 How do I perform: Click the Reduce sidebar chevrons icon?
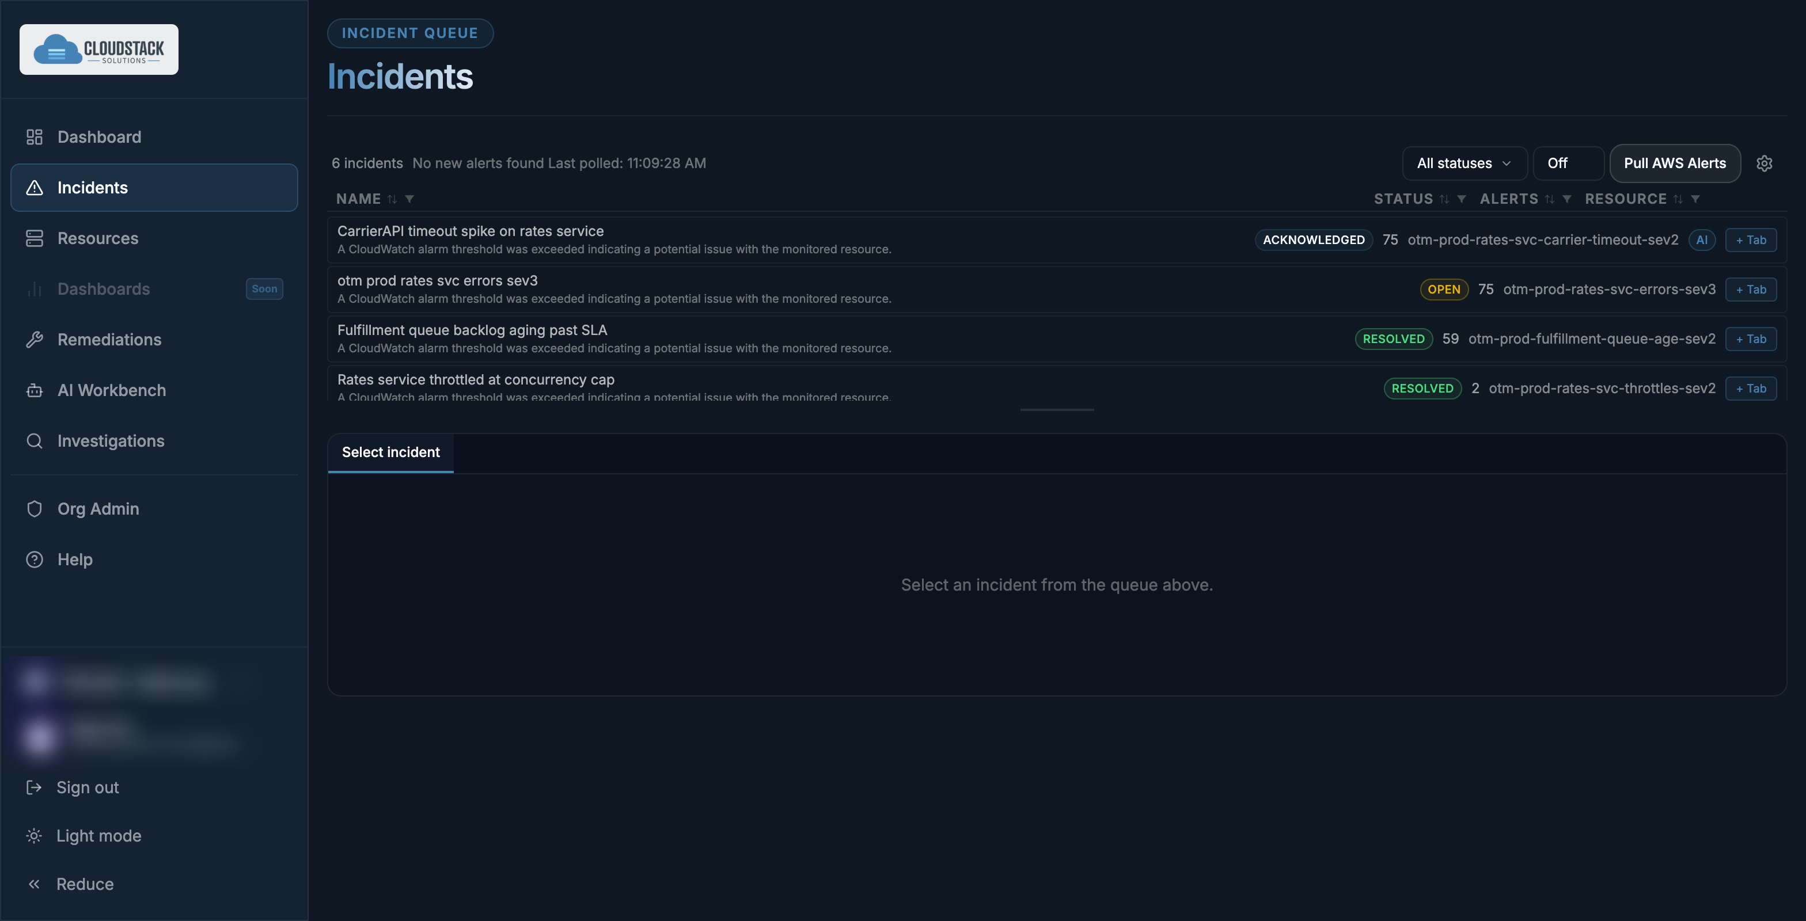pos(33,884)
